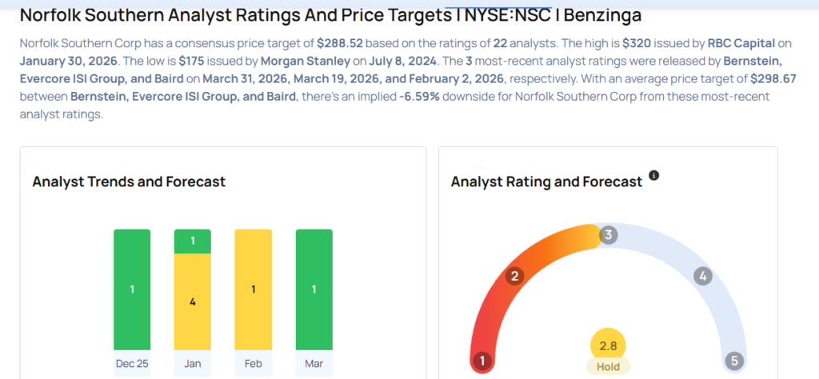Select the yellow segment of the Jan bar
This screenshot has height=379, width=819.
[193, 301]
